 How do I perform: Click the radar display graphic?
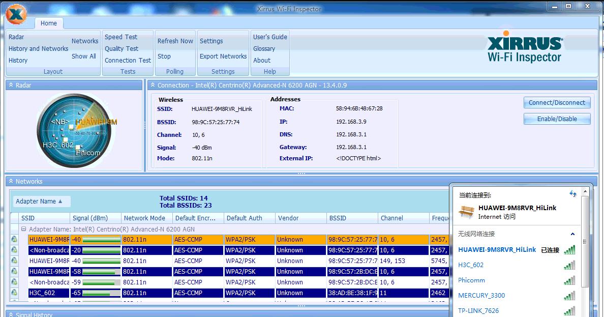(74, 130)
